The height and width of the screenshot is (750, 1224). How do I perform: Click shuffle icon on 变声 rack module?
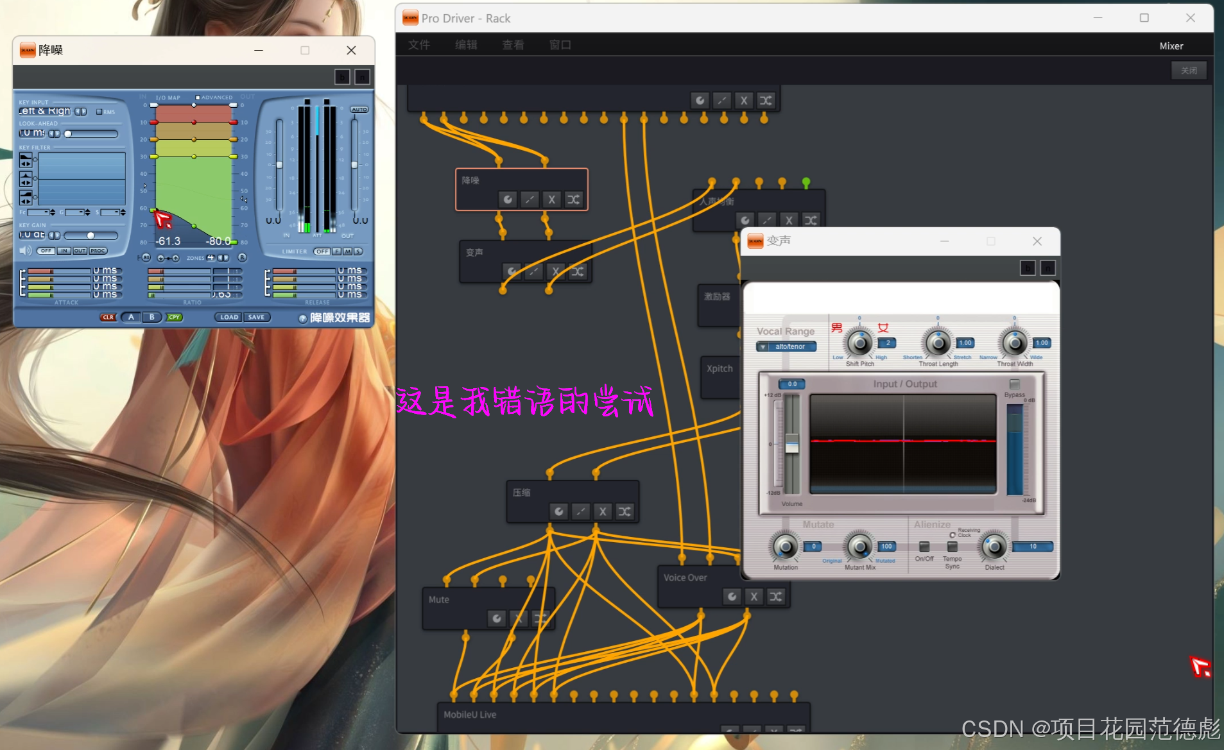pos(578,271)
